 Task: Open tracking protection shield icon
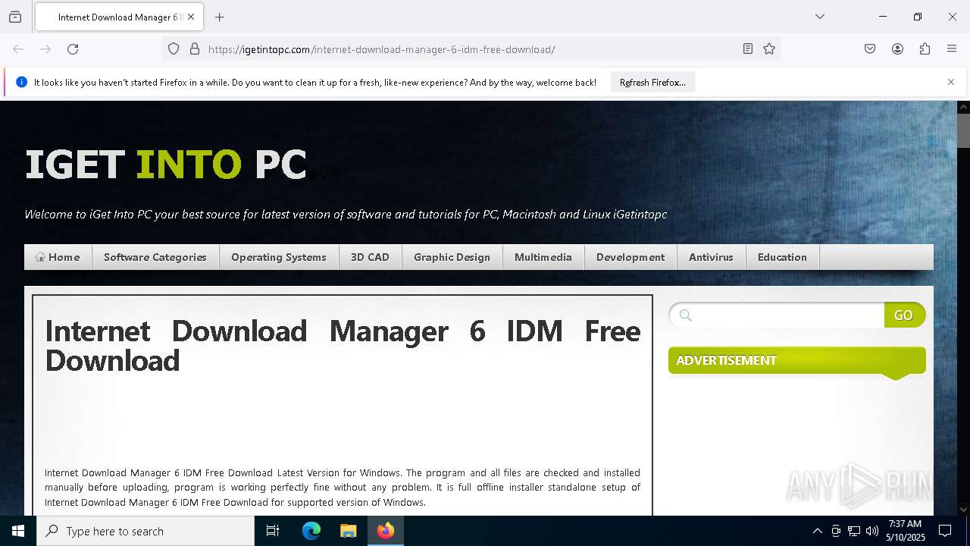[174, 49]
